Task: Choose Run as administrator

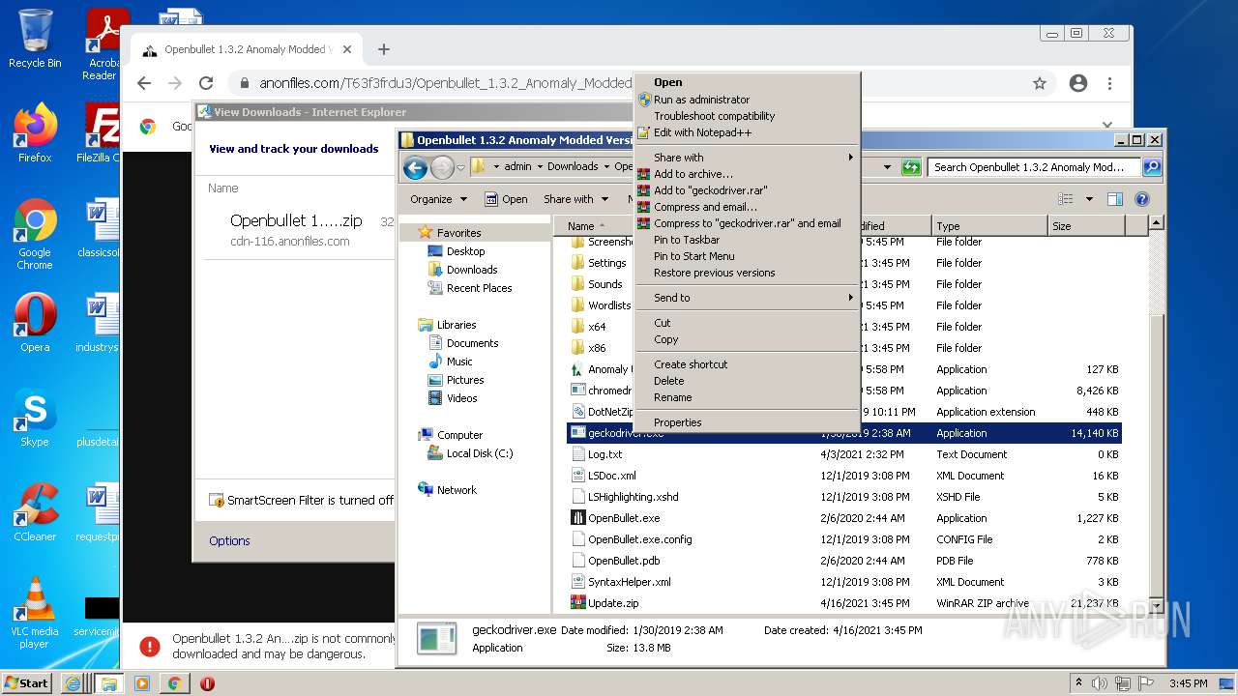Action: (x=747, y=100)
